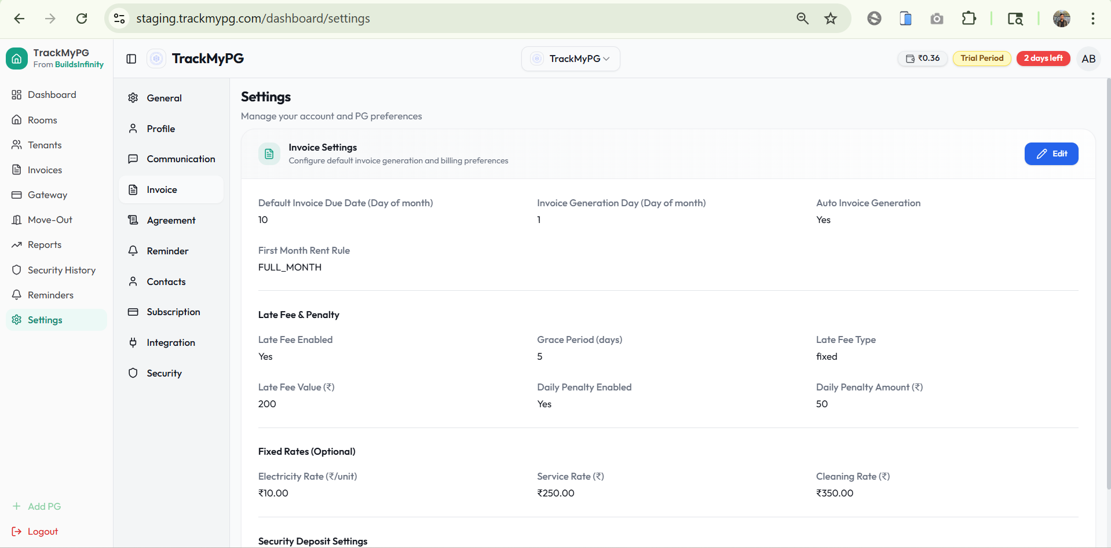The height and width of the screenshot is (548, 1111).
Task: Select Settings in the main sidebar
Action: 56,320
